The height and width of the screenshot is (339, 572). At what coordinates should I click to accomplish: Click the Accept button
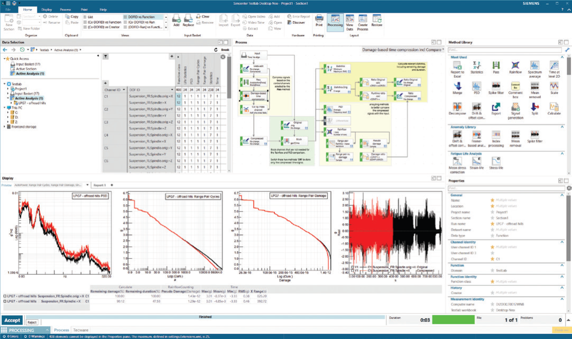point(12,320)
